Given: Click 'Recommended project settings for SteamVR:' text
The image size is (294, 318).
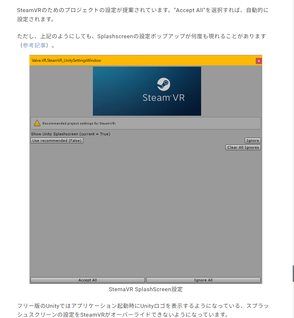Looking at the screenshot, I should 79,123.
